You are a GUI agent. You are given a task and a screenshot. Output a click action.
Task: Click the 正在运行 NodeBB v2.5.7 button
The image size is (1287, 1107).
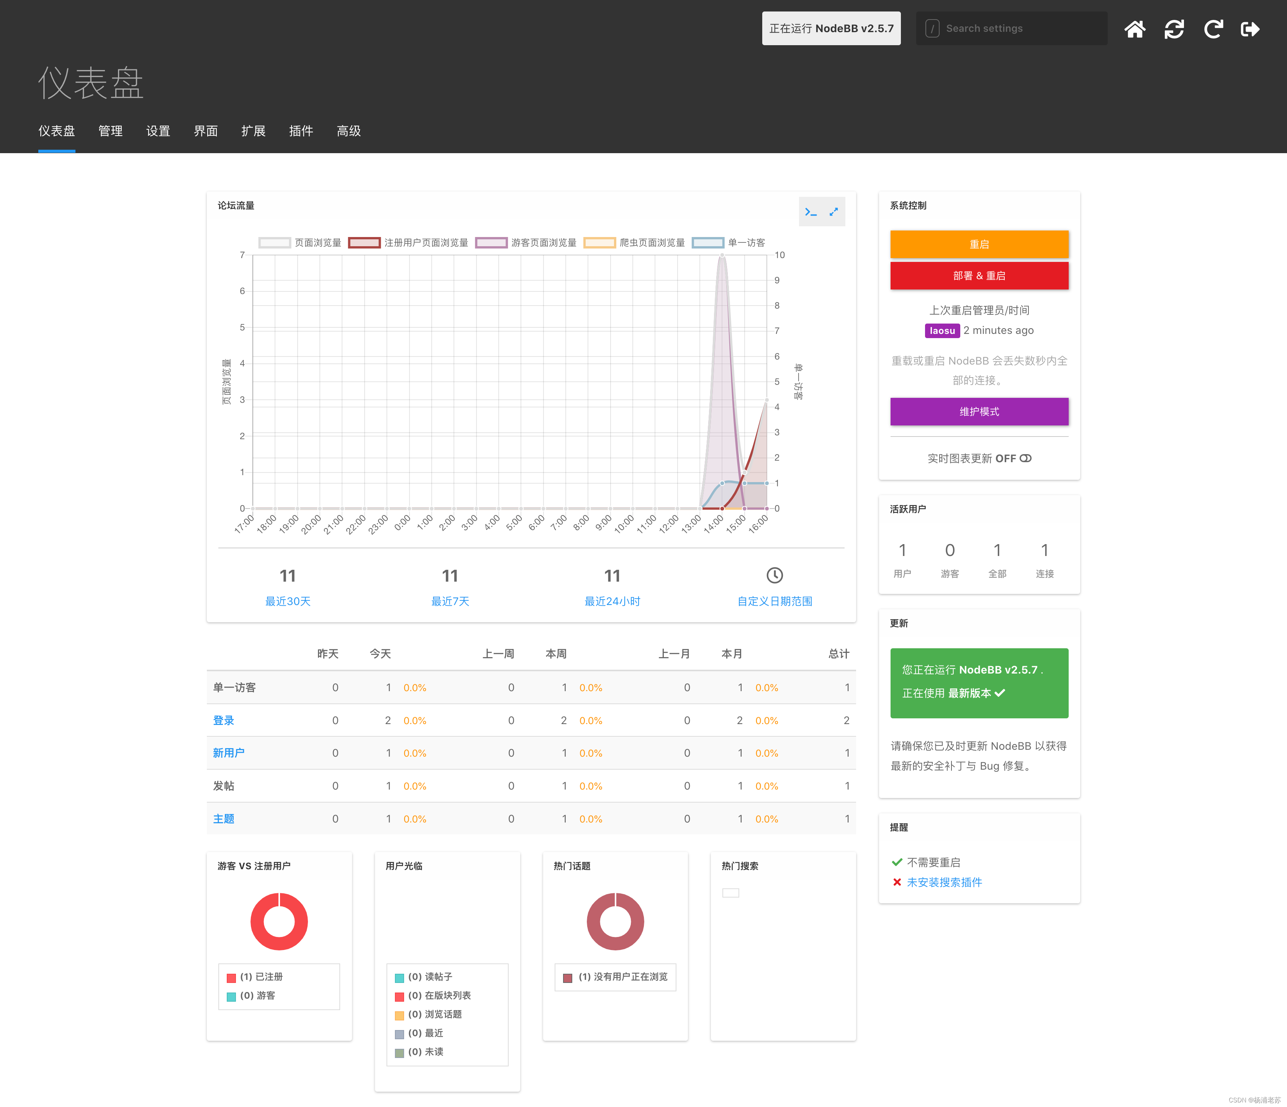click(x=831, y=29)
